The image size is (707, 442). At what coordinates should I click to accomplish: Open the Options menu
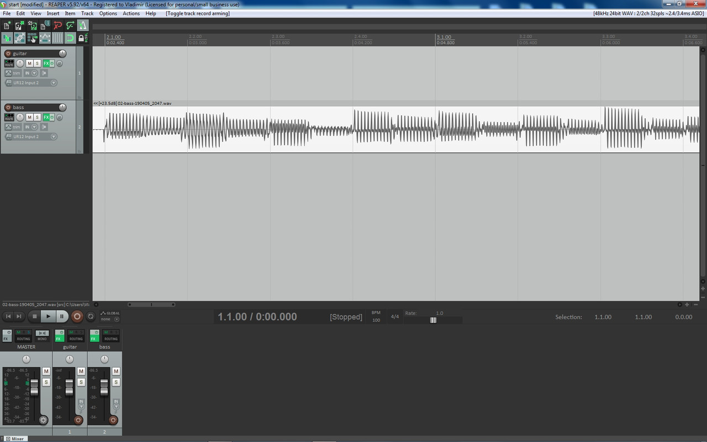[x=108, y=13]
